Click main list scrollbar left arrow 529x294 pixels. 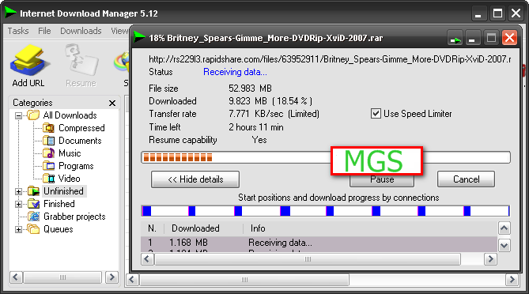tap(132, 280)
